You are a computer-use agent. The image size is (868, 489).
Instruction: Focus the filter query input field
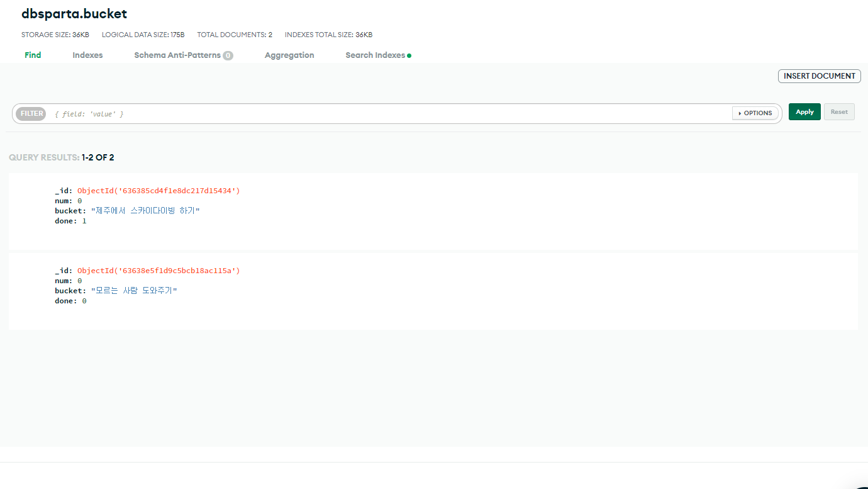[x=390, y=114]
